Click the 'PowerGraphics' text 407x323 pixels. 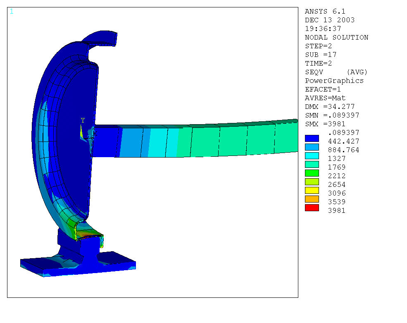tap(334, 80)
